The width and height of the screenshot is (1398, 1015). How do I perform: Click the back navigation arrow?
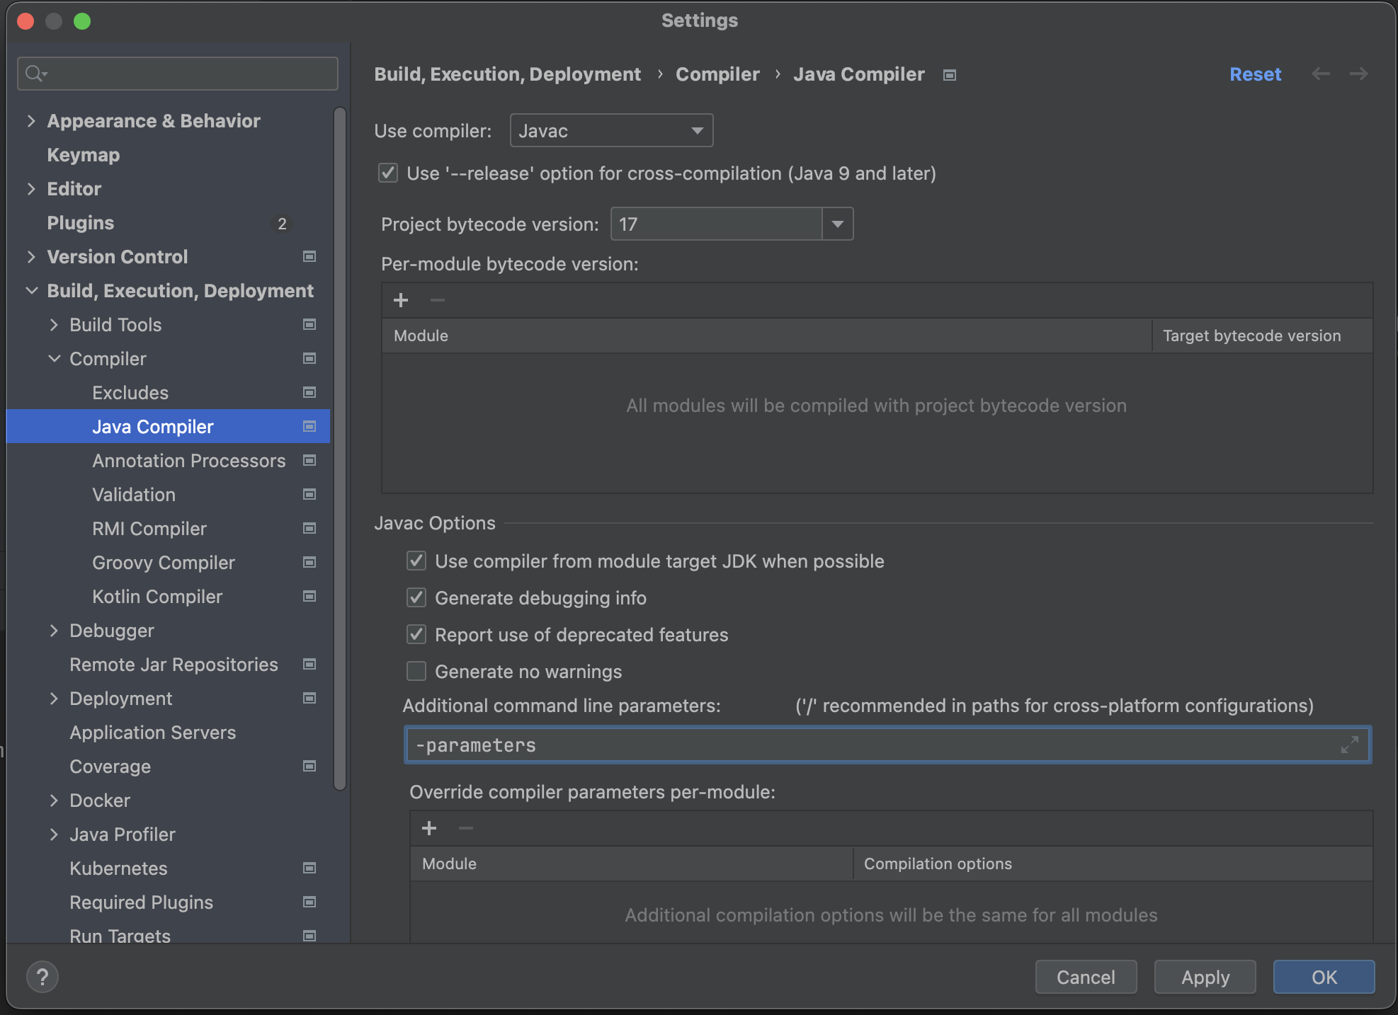[1321, 74]
